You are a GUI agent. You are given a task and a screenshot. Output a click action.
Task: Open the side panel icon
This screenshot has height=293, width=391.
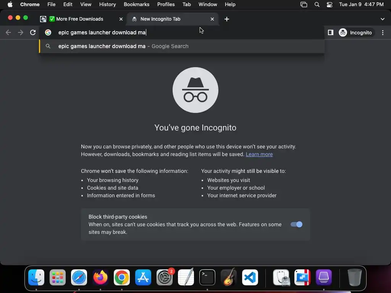[x=330, y=32]
